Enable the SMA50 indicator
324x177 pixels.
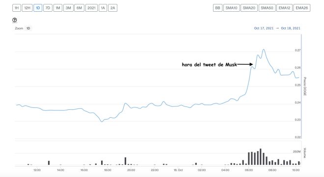[x=267, y=8]
